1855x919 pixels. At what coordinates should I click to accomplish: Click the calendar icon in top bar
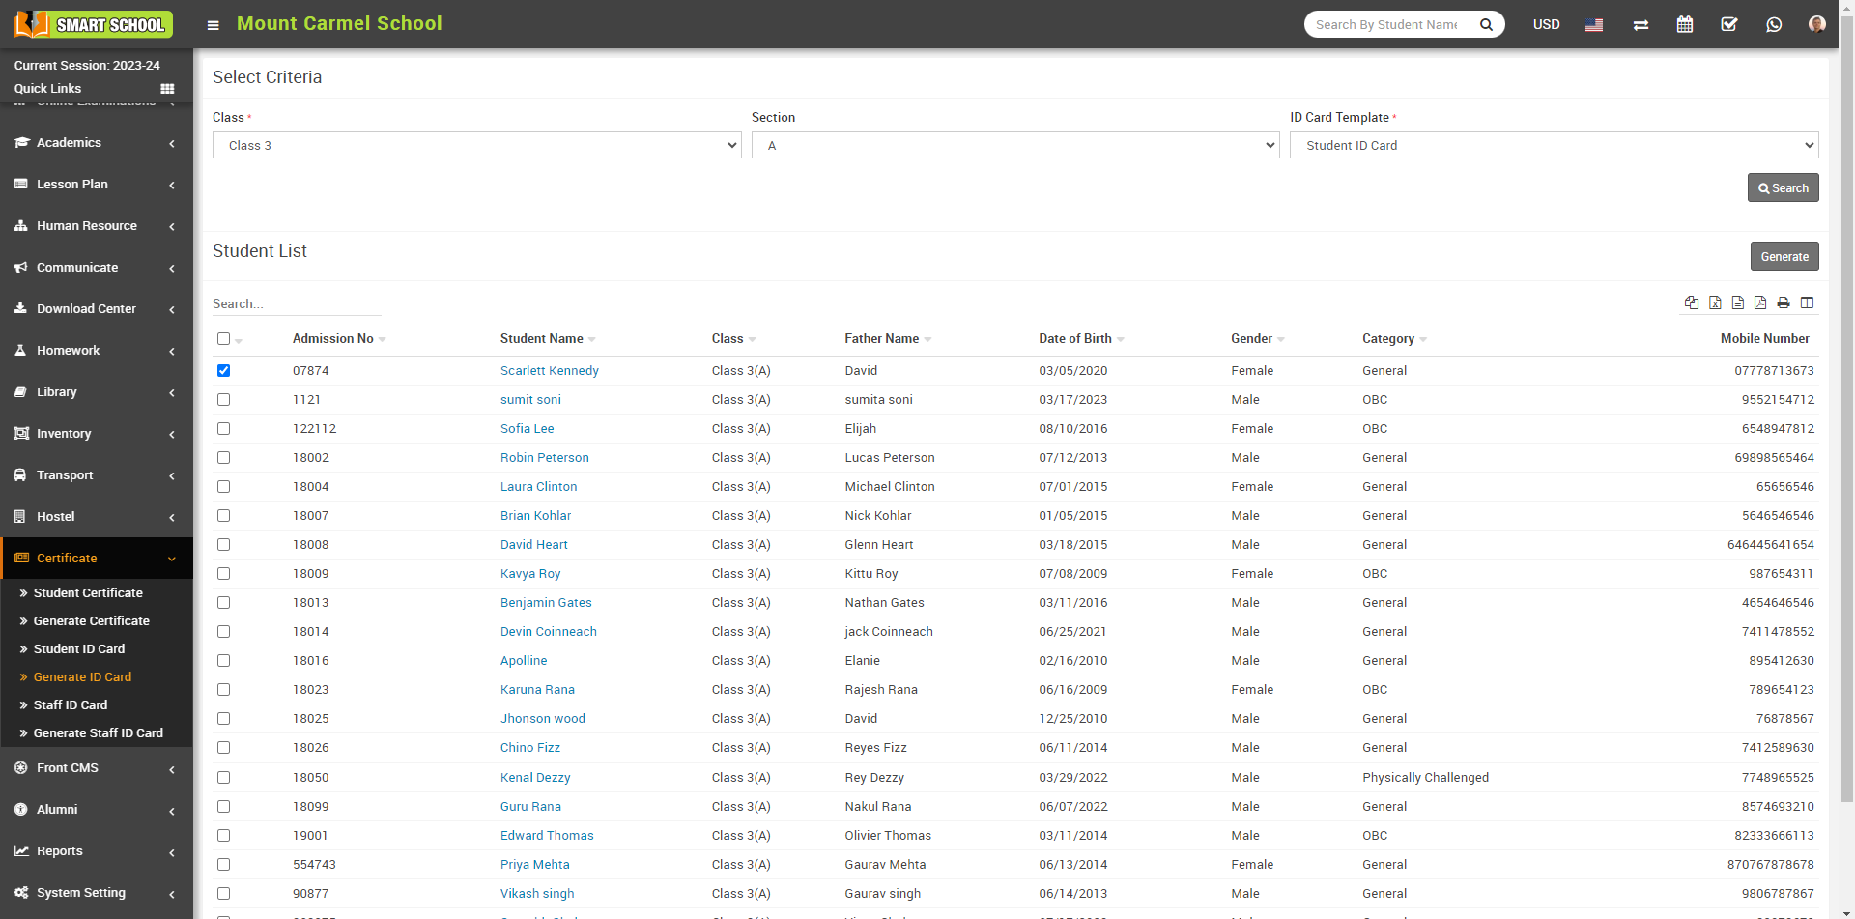pos(1685,25)
